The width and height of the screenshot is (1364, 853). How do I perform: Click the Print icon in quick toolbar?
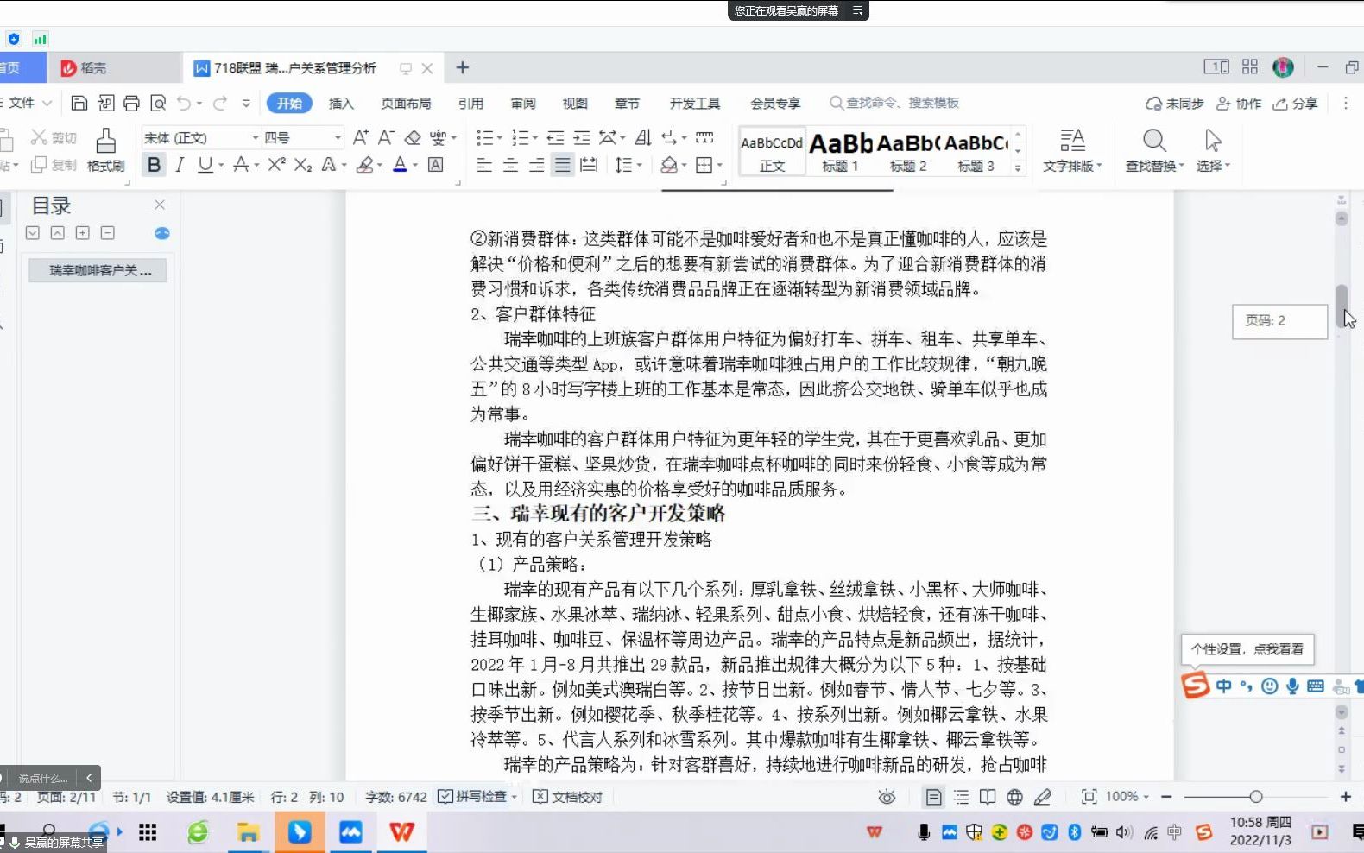[131, 104]
